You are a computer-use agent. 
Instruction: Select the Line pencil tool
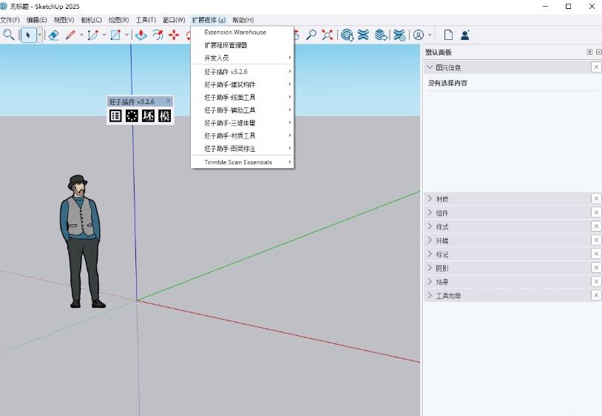tap(70, 35)
